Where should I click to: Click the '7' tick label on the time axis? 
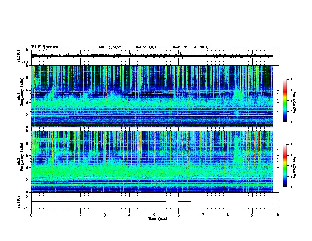[203, 215]
